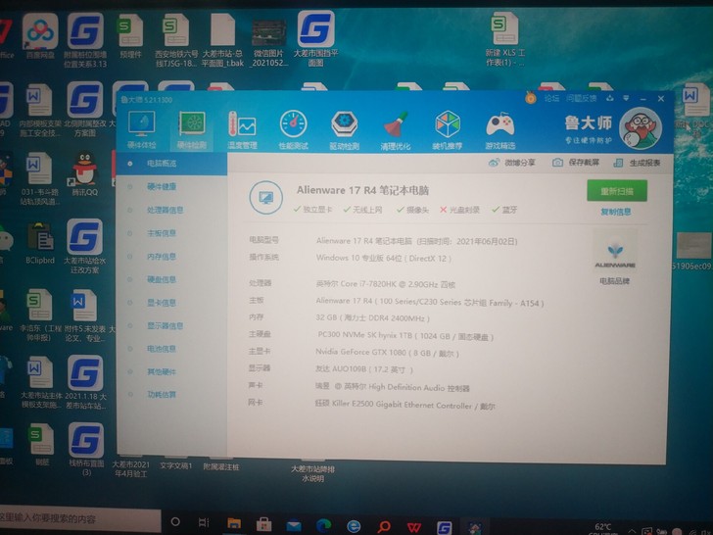This screenshot has height=535, width=713.
Task: Click 保存截屏 to save screenshot
Action: (x=576, y=163)
